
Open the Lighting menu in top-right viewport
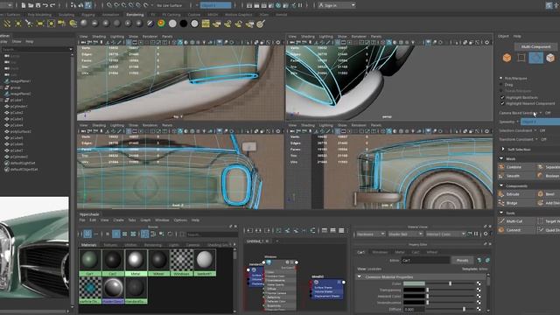325,36
